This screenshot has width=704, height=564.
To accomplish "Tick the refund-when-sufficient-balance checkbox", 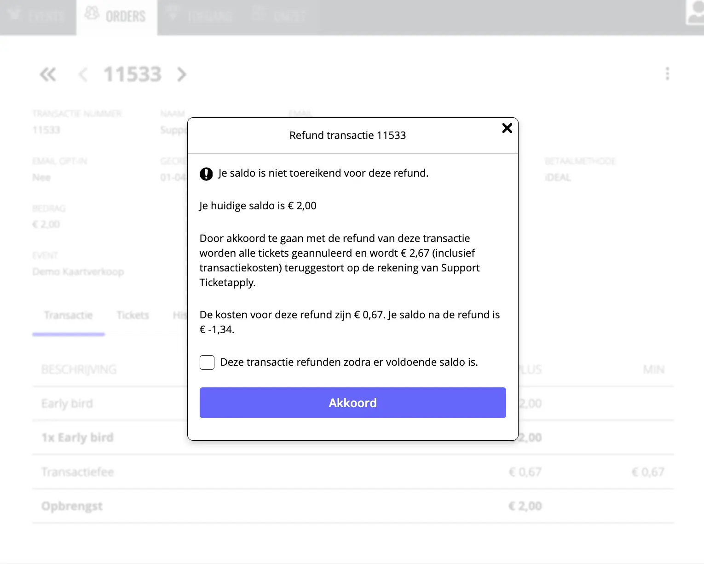I will click(x=207, y=363).
